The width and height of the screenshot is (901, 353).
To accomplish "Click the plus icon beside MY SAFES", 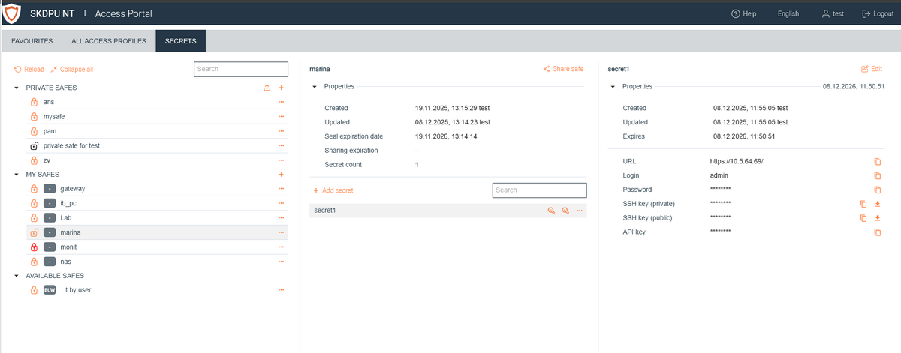I will point(282,175).
